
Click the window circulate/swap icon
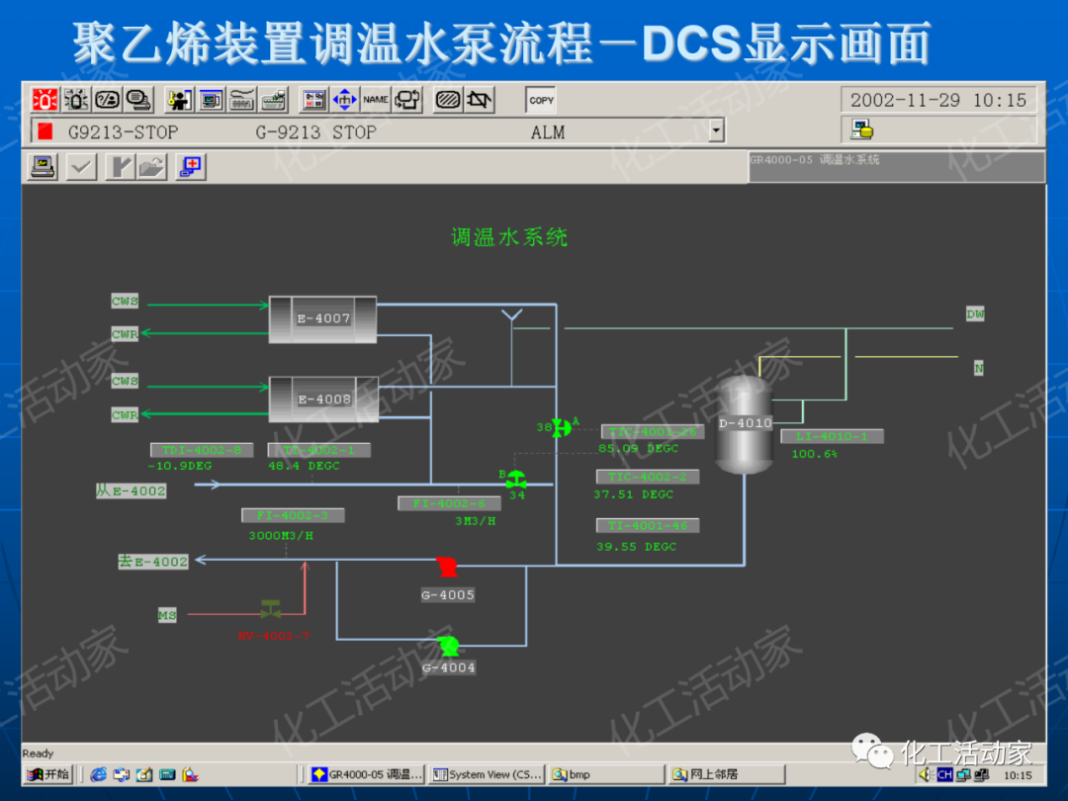pyautogui.click(x=405, y=99)
